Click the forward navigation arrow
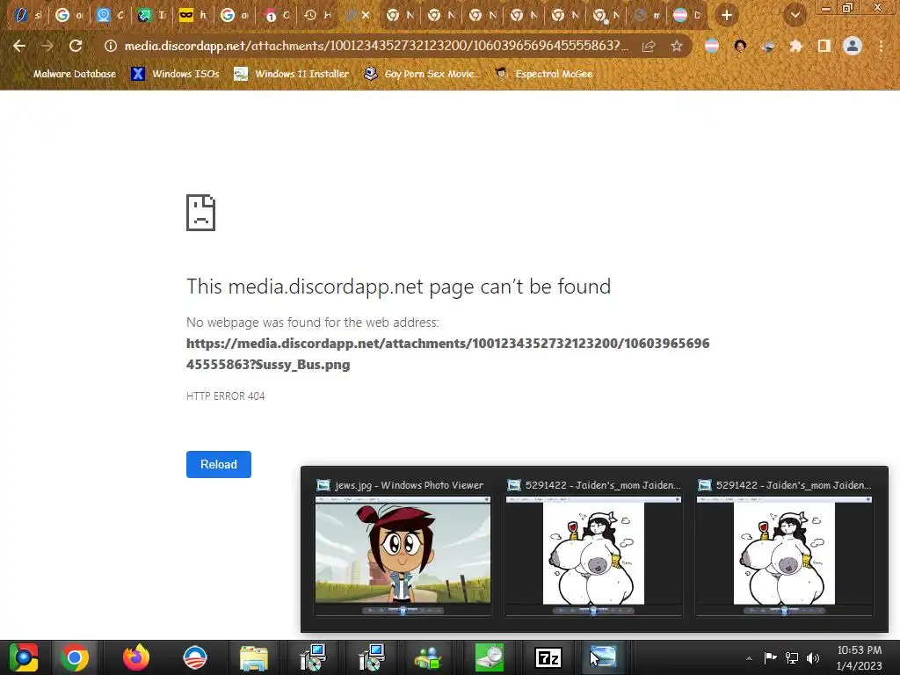This screenshot has width=900, height=675. 47,46
